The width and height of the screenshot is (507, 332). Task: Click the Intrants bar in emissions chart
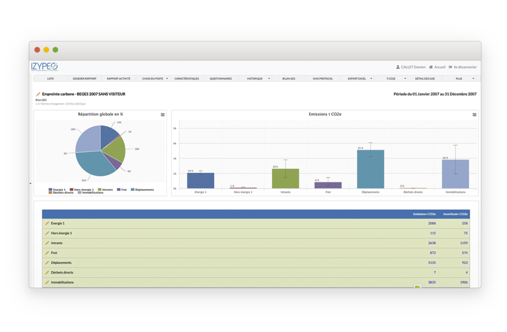(286, 179)
